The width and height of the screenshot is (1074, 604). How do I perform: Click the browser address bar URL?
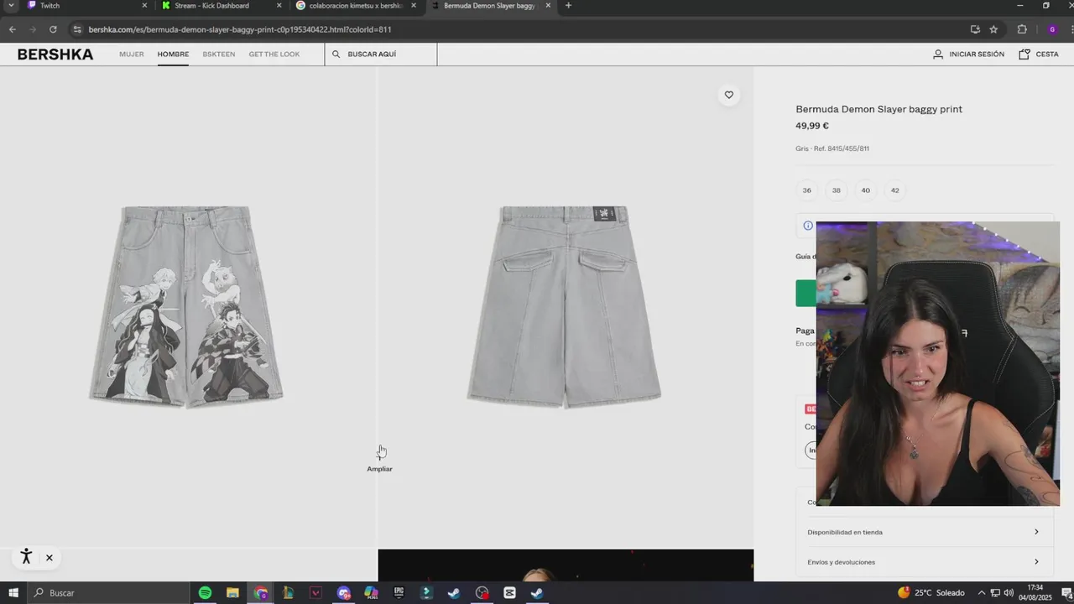point(240,29)
